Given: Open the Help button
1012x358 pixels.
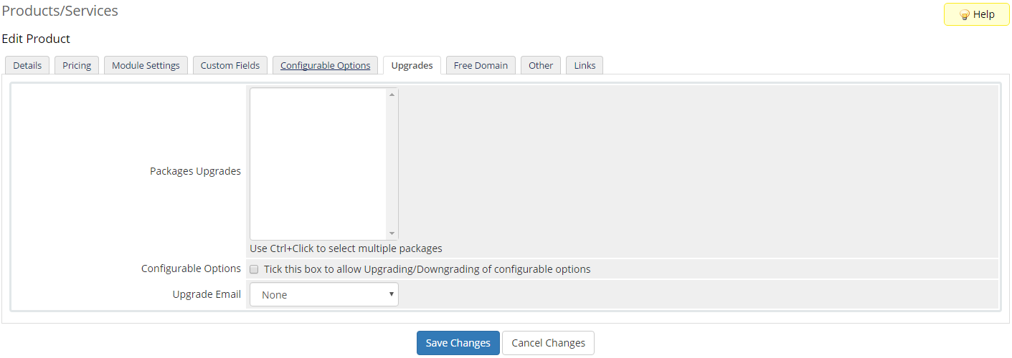Looking at the screenshot, I should (976, 14).
